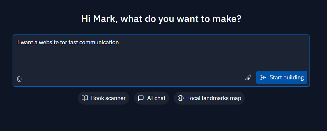Click the paperclip attach file icon
327x131 pixels.
(x=19, y=79)
